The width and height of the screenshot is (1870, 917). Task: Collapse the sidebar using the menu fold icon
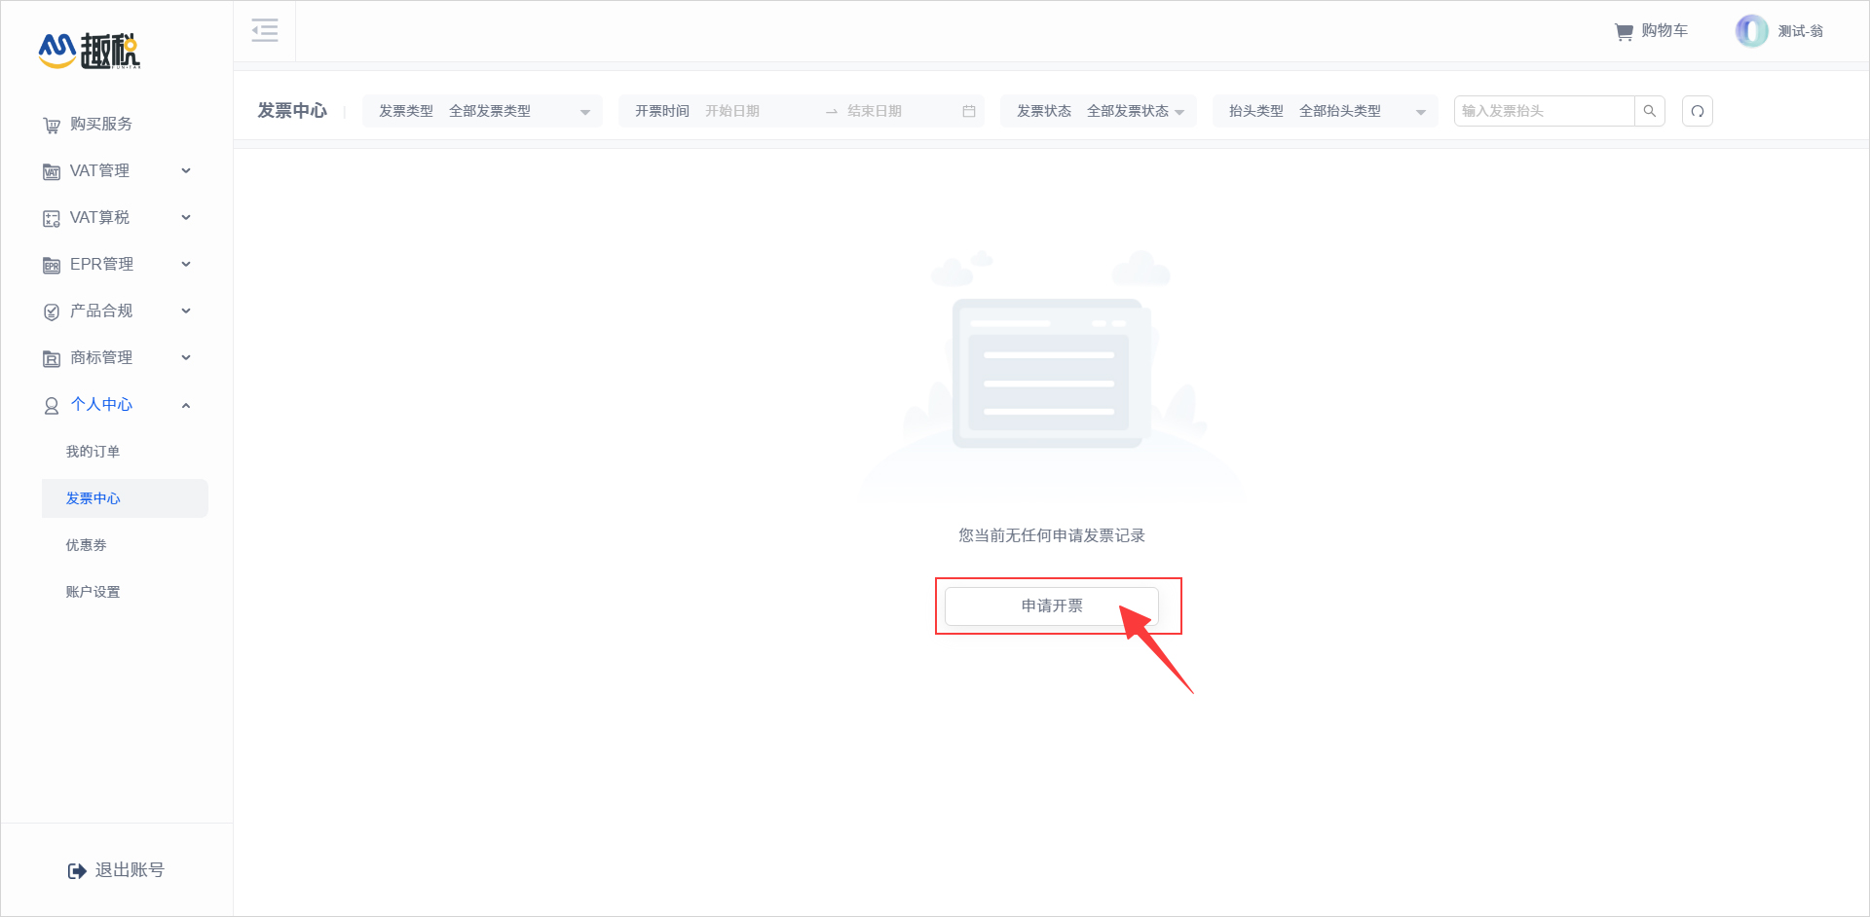click(264, 31)
